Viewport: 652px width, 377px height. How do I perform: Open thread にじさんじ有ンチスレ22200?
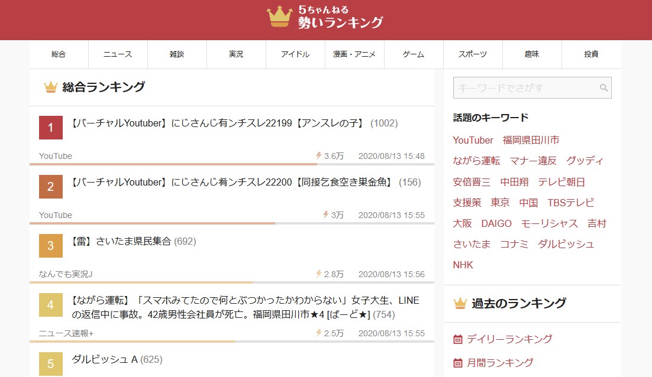pos(246,182)
